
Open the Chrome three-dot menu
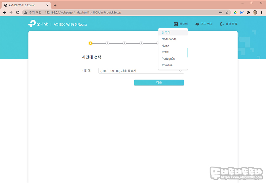[x=262, y=12]
